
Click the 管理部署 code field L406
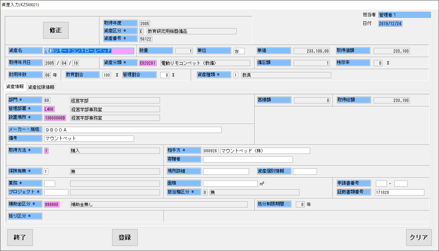tap(49, 109)
